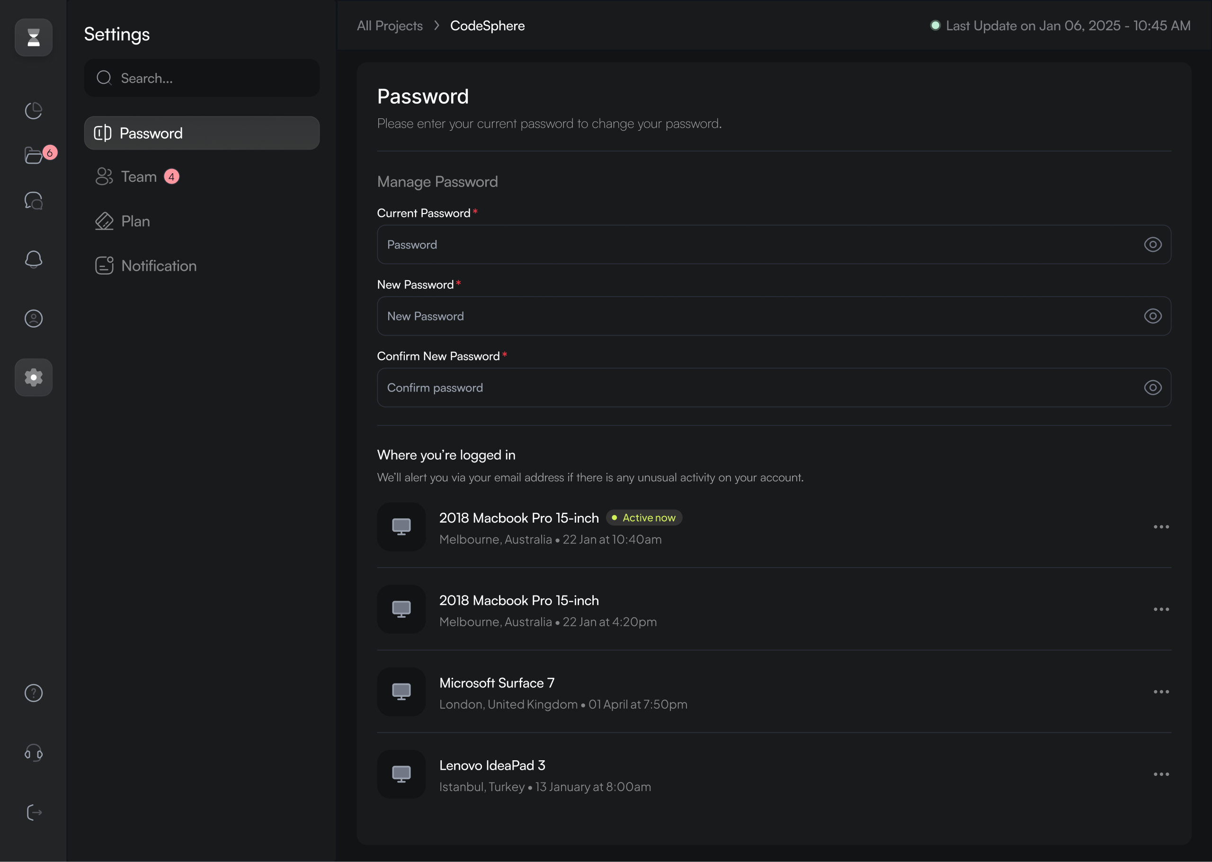Open the user profile icon in sidebar
The image size is (1212, 862).
pyautogui.click(x=34, y=319)
